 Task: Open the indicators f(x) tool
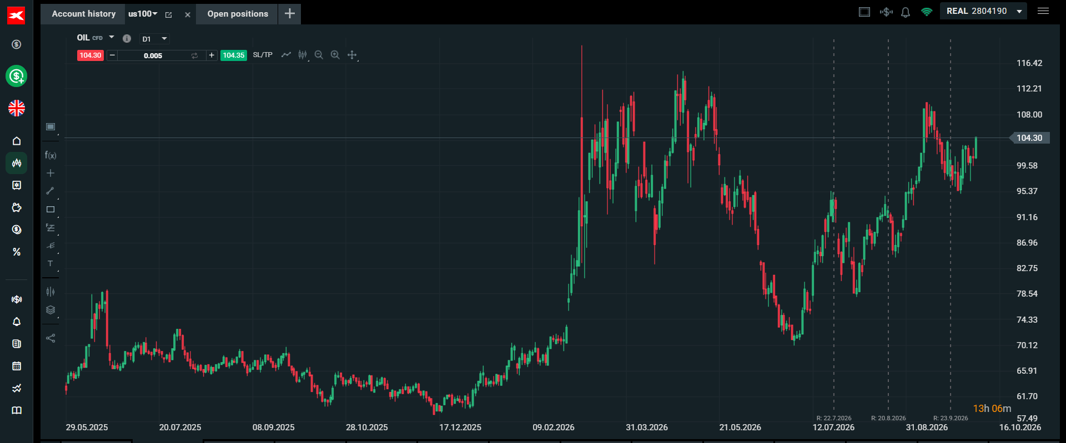coord(51,155)
